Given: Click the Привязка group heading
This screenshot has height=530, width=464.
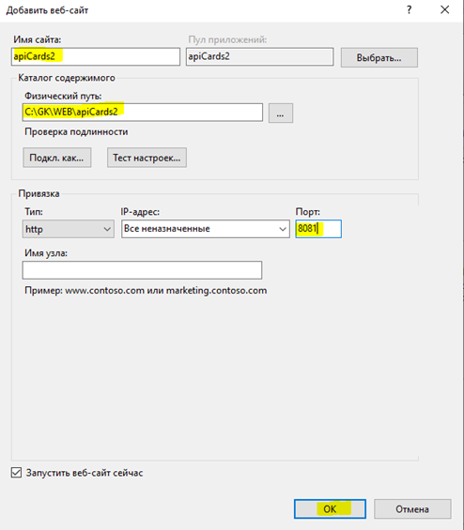Looking at the screenshot, I should coord(39,193).
